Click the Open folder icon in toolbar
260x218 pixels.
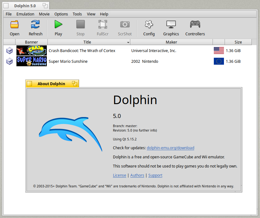click(x=15, y=25)
